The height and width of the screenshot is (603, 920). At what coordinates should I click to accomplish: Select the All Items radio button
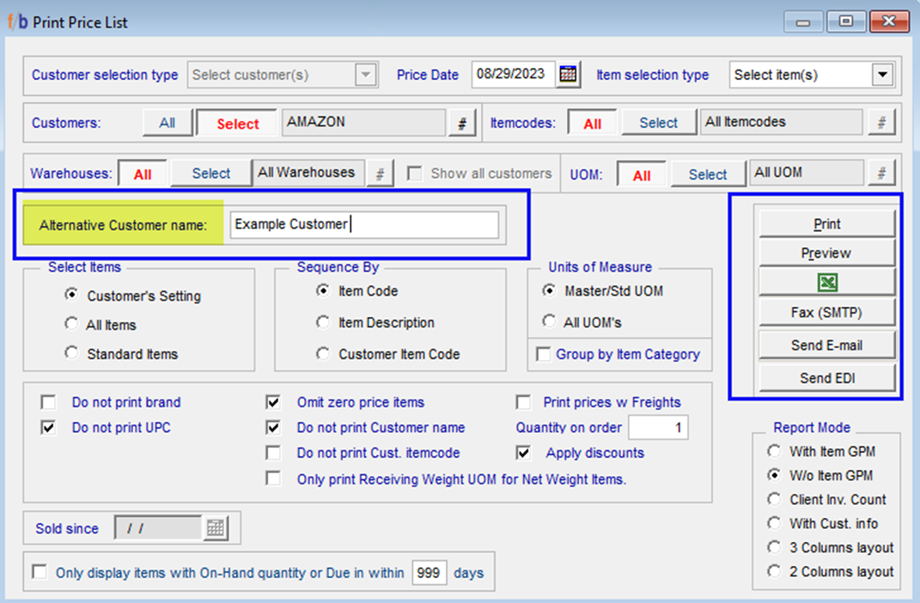pyautogui.click(x=71, y=325)
